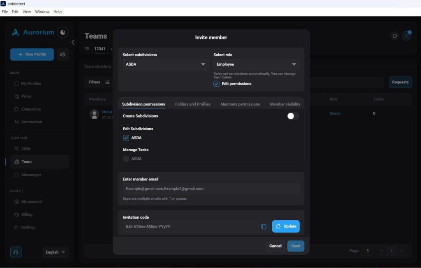
Task: Click the Tasks column header
Action: [378, 99]
